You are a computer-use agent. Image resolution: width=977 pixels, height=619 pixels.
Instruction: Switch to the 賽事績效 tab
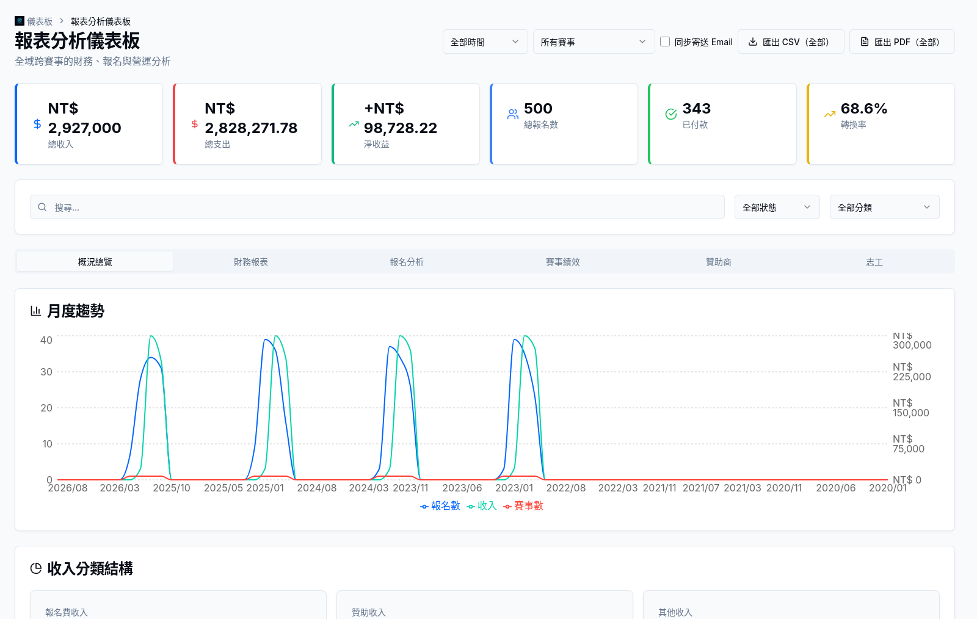click(x=563, y=262)
